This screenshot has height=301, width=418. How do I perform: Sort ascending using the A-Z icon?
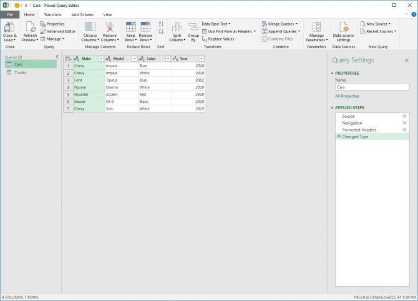[161, 24]
